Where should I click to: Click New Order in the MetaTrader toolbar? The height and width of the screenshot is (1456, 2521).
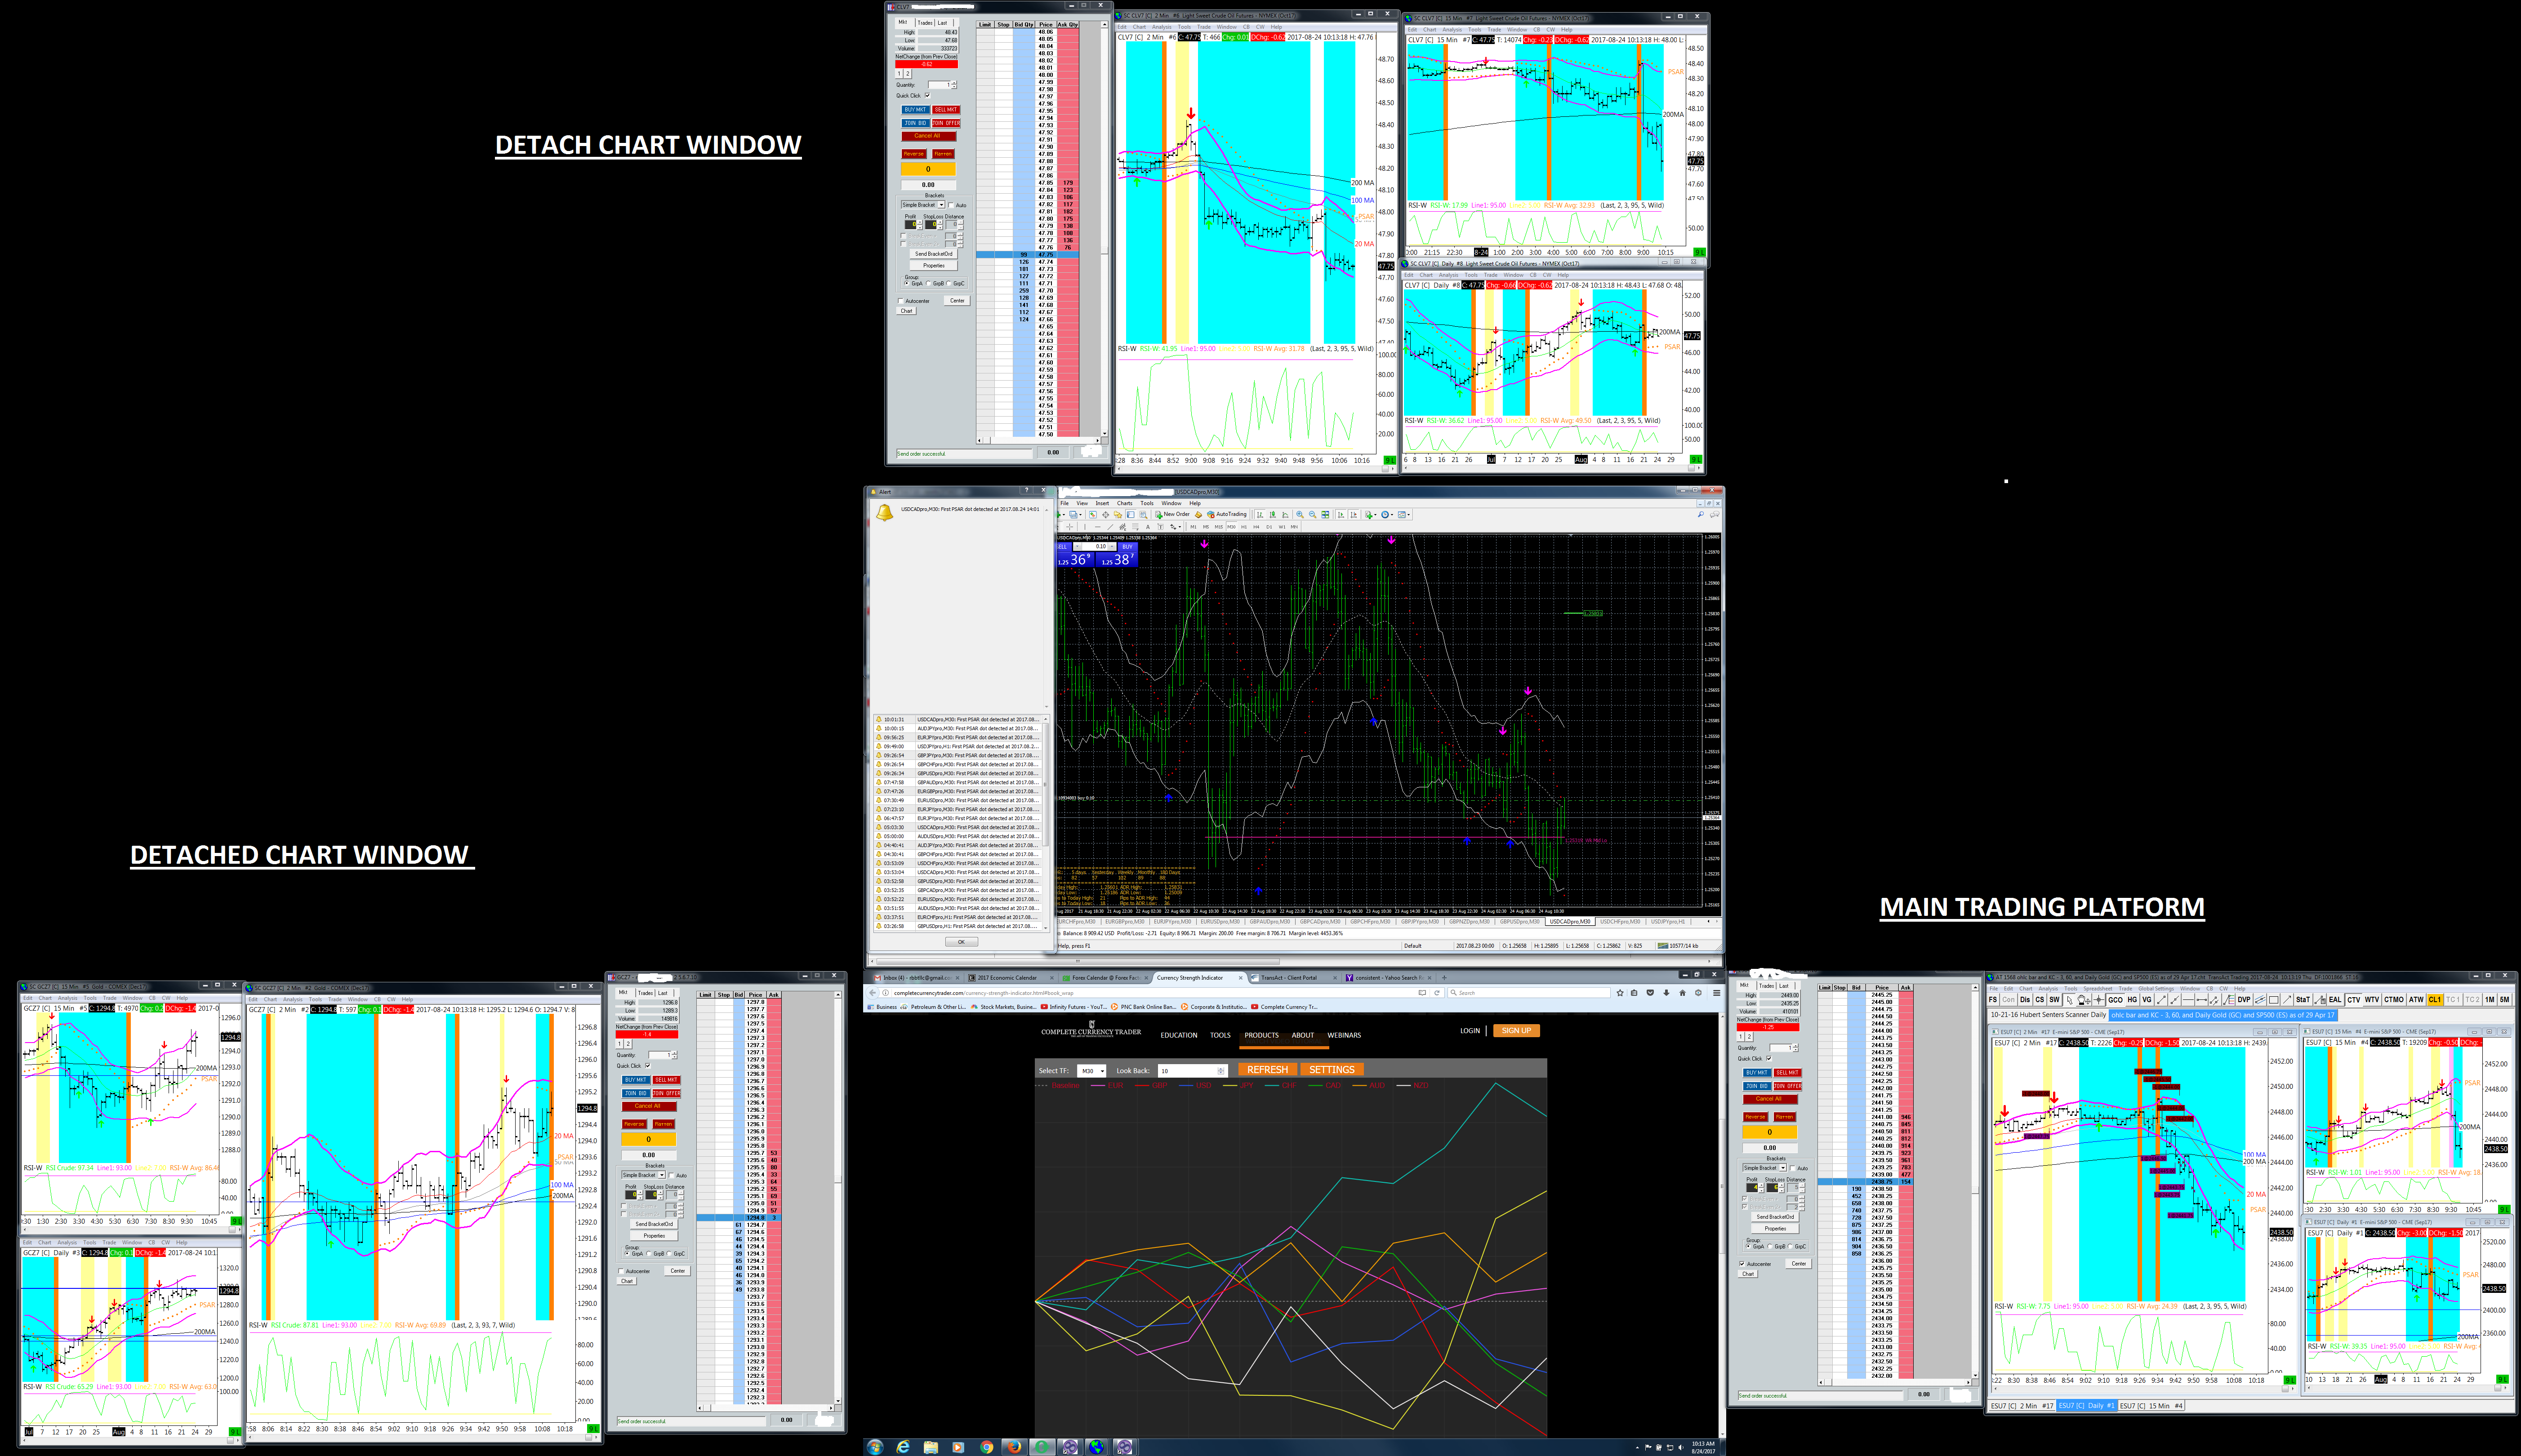tap(1172, 514)
